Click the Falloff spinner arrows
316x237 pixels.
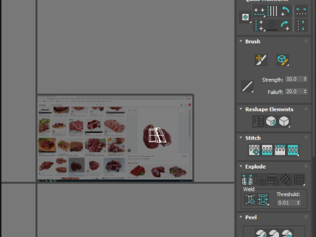pyautogui.click(x=305, y=92)
